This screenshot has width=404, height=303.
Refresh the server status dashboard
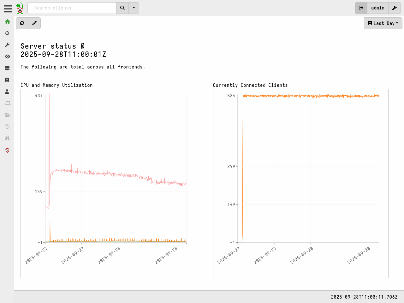click(x=22, y=23)
